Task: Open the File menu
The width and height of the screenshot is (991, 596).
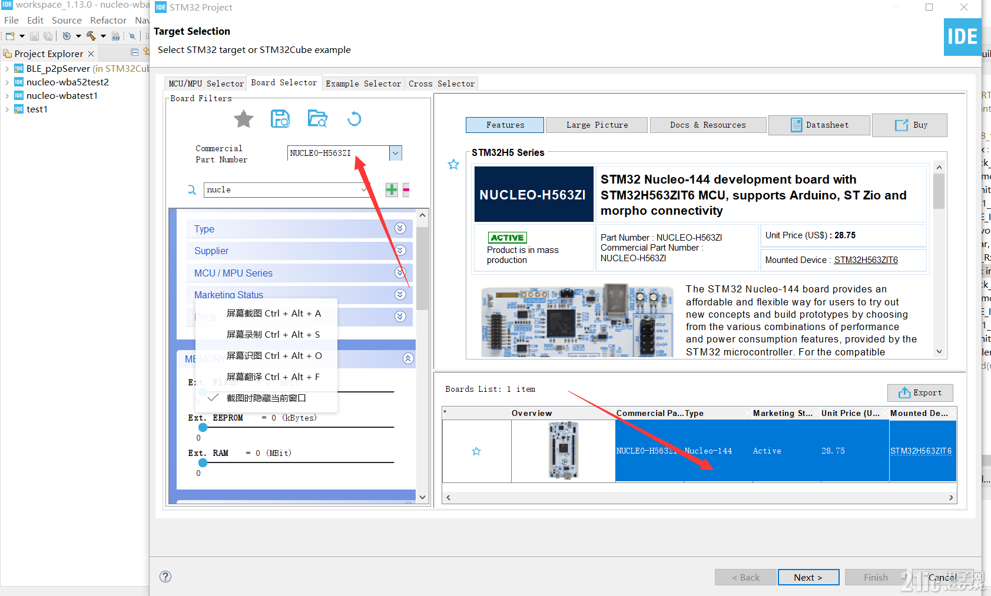Action: 11,20
